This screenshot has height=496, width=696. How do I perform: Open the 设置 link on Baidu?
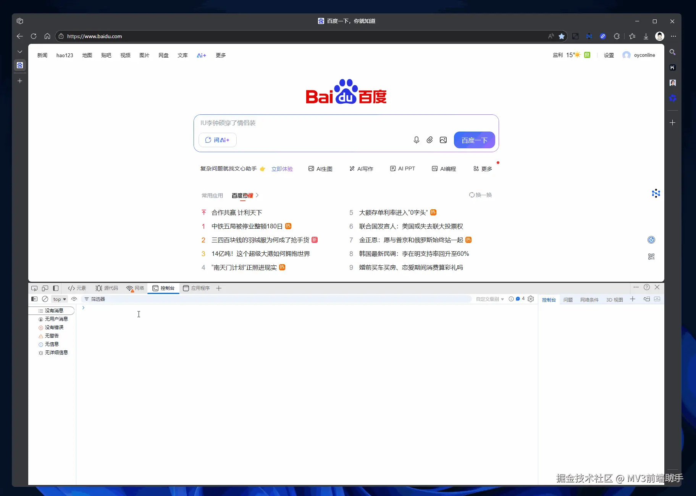coord(609,55)
